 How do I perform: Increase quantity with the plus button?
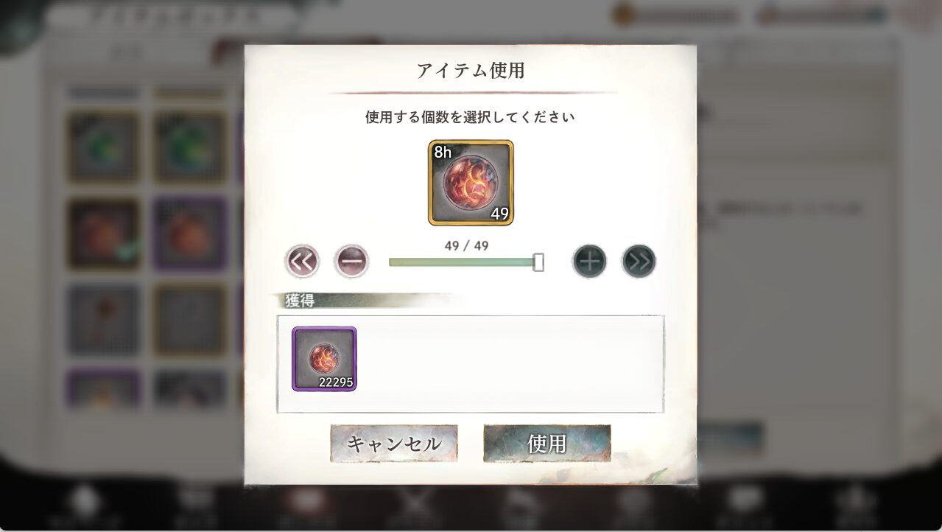pyautogui.click(x=590, y=261)
